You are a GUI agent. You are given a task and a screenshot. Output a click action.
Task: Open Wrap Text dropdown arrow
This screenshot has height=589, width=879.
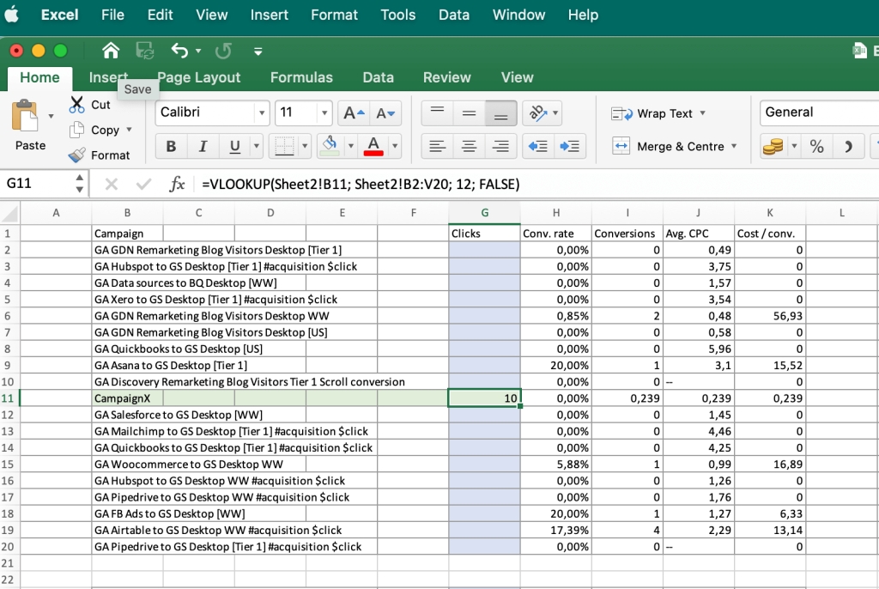[702, 113]
